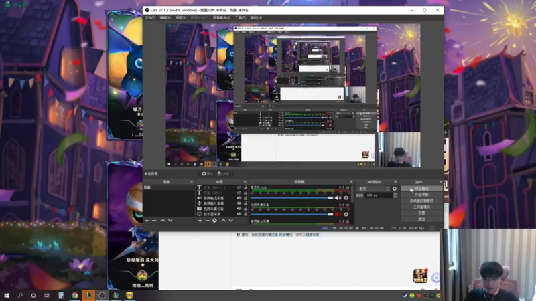
Task: Open source properties gear in Sources toolbar
Action: 214,221
